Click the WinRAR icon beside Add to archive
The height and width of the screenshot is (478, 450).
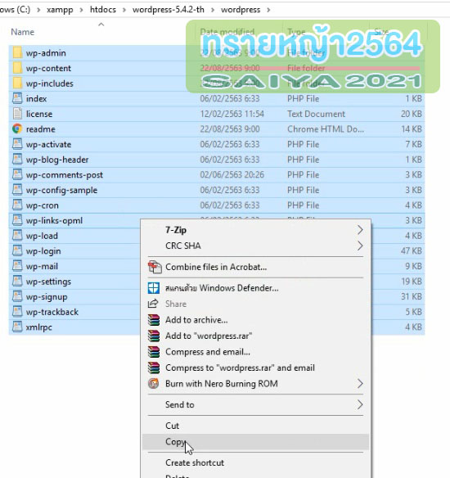point(154,320)
